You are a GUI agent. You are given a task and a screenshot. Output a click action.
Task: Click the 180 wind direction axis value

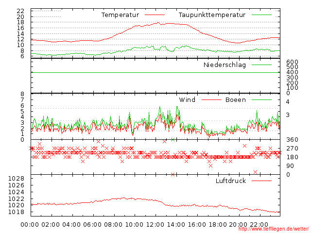pos(292,157)
